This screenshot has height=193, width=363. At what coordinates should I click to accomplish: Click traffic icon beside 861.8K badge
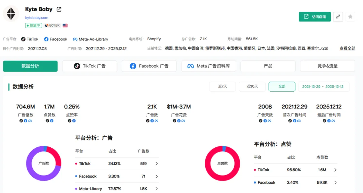(x=47, y=26)
